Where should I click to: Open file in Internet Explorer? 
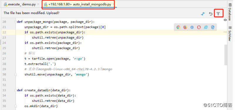coord(206,27)
